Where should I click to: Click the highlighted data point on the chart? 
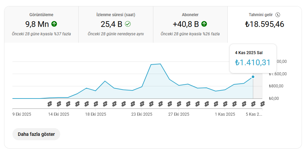(x=253, y=77)
